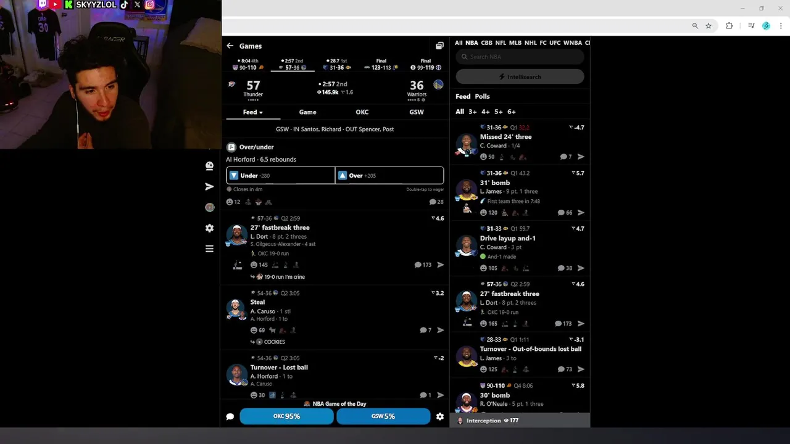Vote GSW 5% in Game of the Day
Screen dimensions: 790x444
tap(383, 416)
